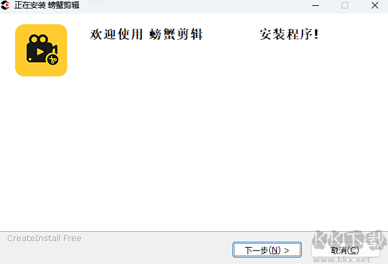Click the 正在安装 螃蟹剪辑 window title
The image size is (388, 264).
[47, 5]
